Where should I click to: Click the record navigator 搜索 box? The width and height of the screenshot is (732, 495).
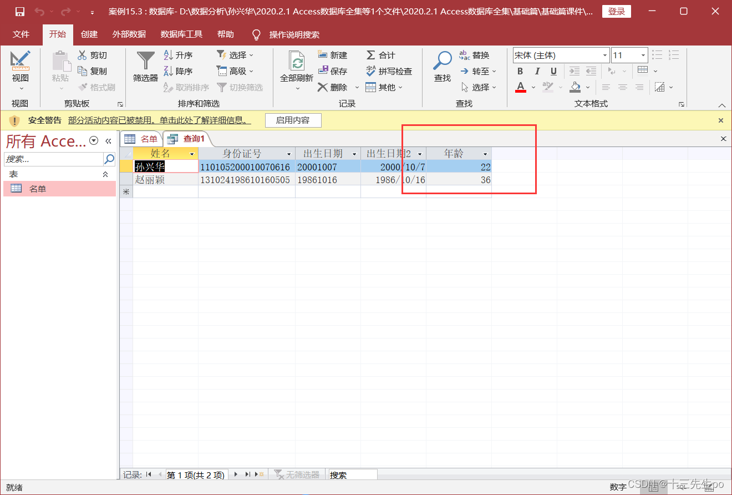tap(353, 475)
